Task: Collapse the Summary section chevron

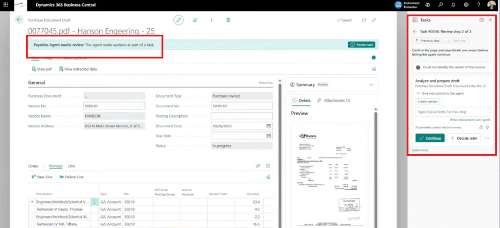Action: [371, 85]
